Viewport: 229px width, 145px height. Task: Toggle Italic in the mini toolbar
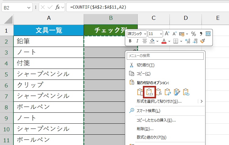[x=137, y=41]
